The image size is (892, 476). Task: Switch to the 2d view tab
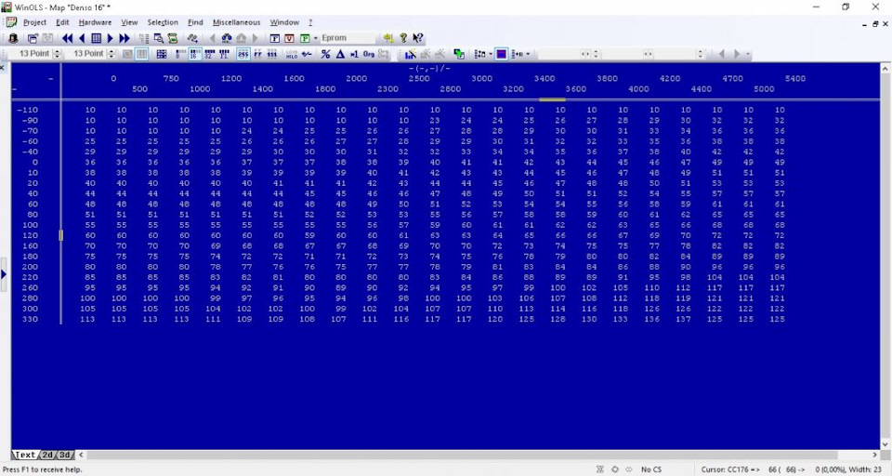(47, 455)
